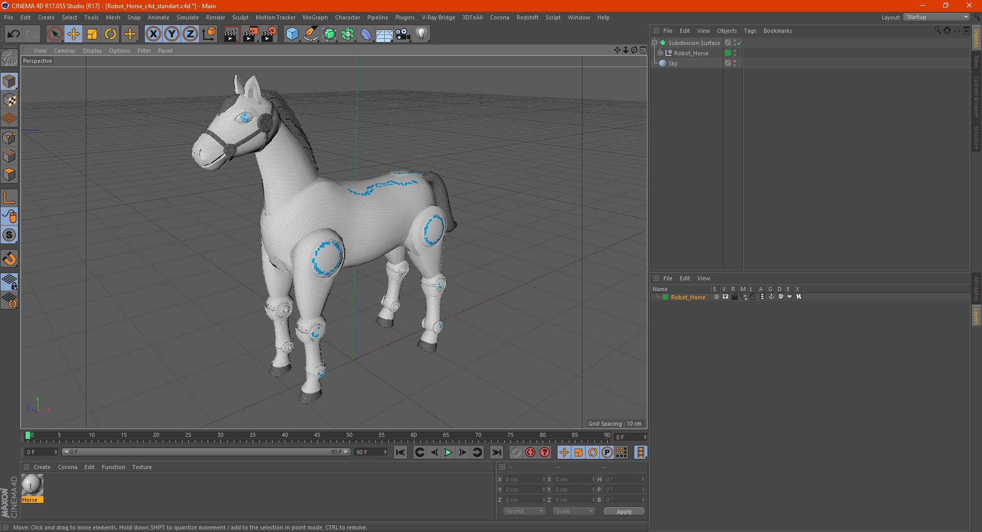
Task: Click the timeline preview range slider
Action: (206, 452)
